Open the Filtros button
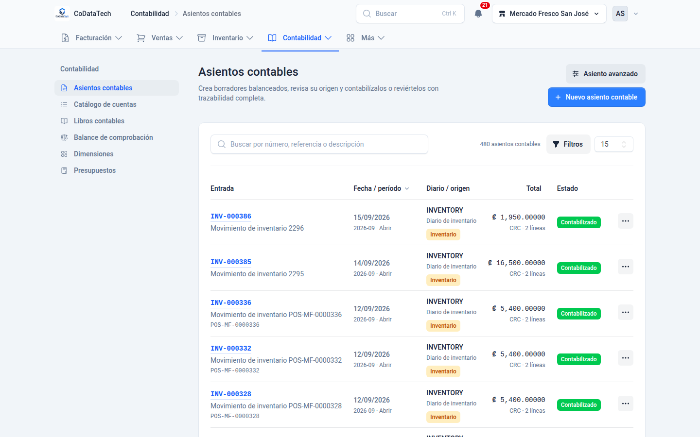 pyautogui.click(x=568, y=144)
